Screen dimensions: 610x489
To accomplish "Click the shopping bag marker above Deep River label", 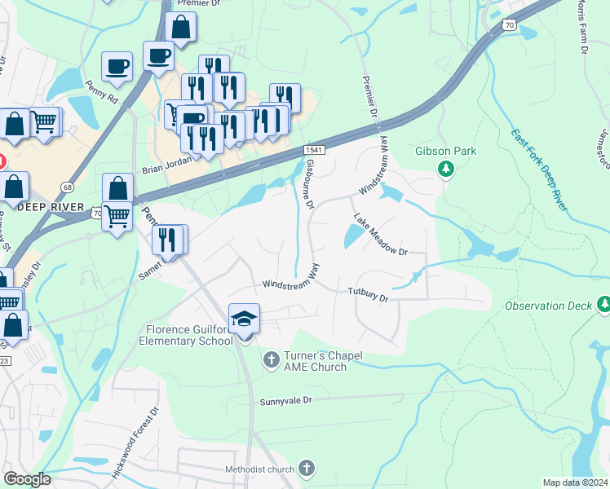I will 14,188.
